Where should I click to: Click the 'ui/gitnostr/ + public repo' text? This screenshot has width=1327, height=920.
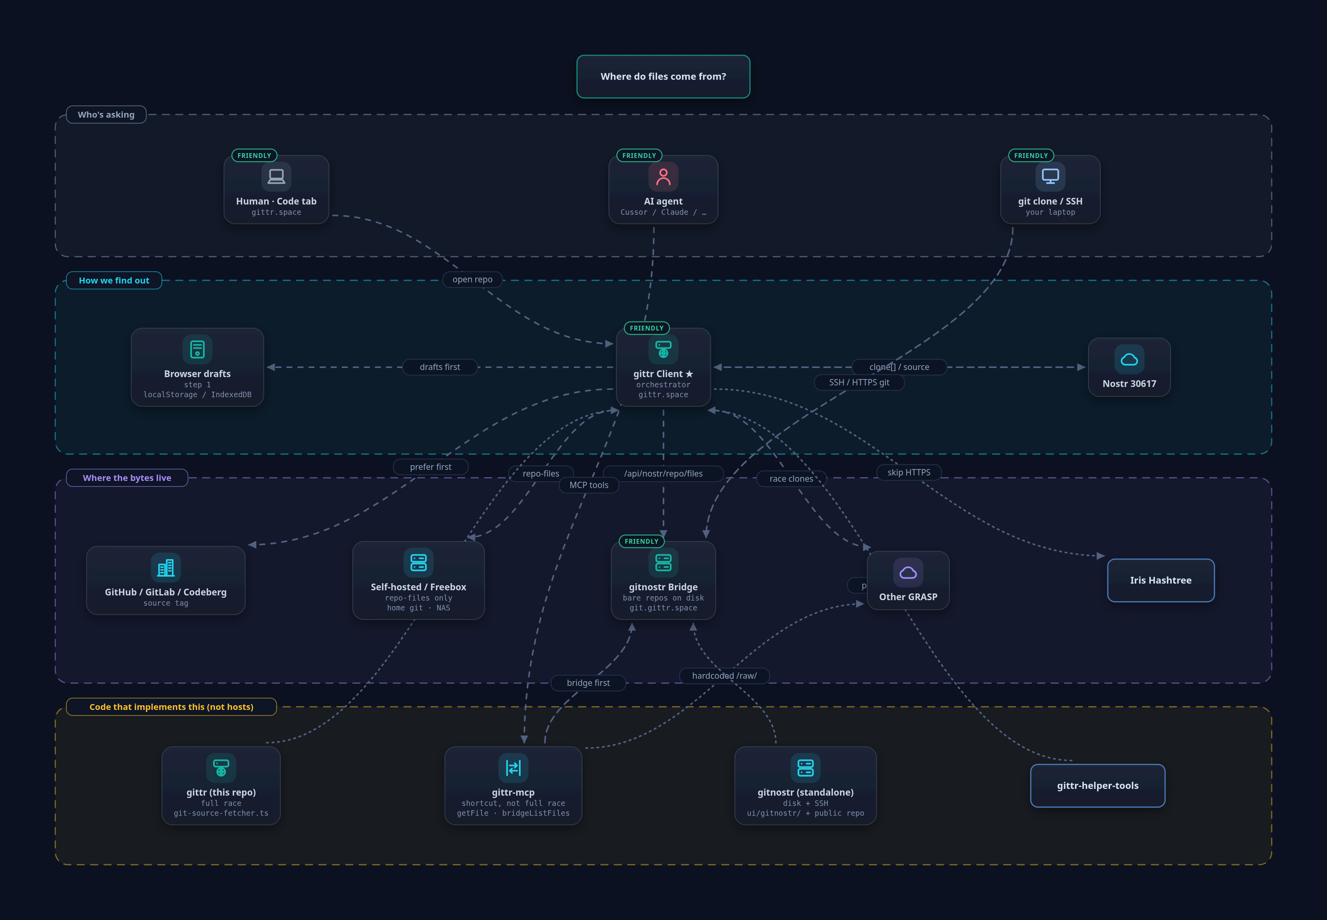pos(805,813)
